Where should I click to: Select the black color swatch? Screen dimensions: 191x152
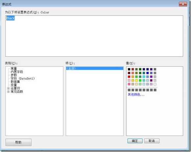(x=129, y=69)
